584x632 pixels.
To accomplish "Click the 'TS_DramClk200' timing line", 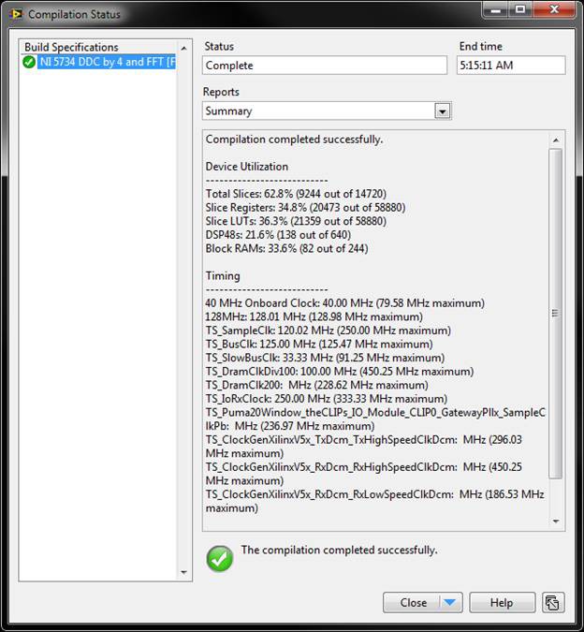I will [x=316, y=386].
